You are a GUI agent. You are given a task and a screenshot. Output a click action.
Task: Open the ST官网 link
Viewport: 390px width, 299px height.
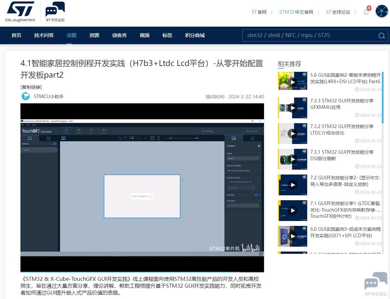[x=259, y=12]
